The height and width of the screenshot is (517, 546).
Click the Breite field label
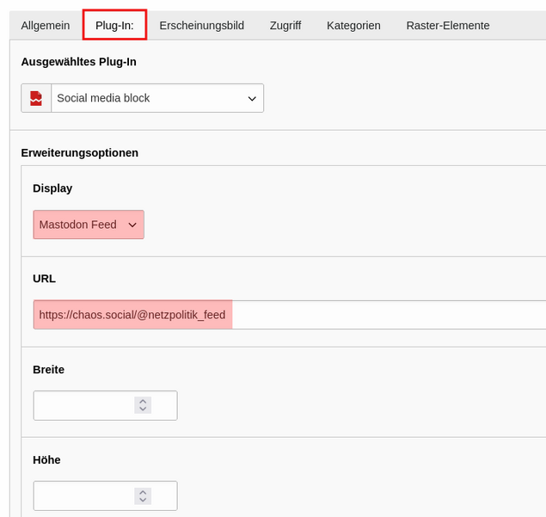(x=48, y=369)
